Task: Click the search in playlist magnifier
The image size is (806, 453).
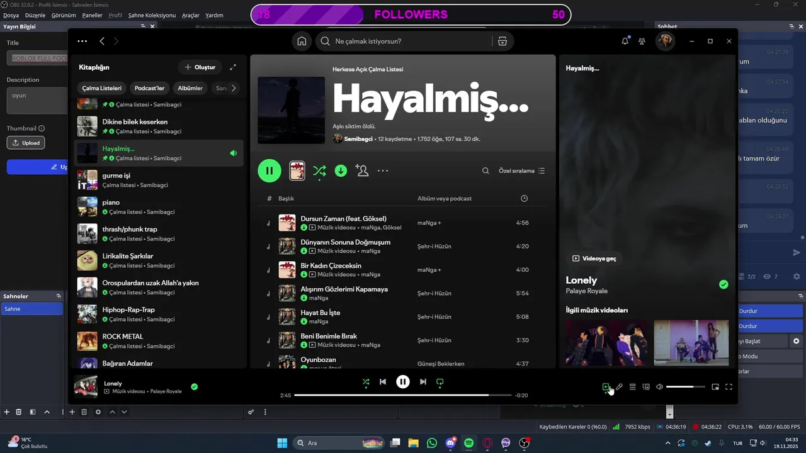Action: [x=485, y=171]
